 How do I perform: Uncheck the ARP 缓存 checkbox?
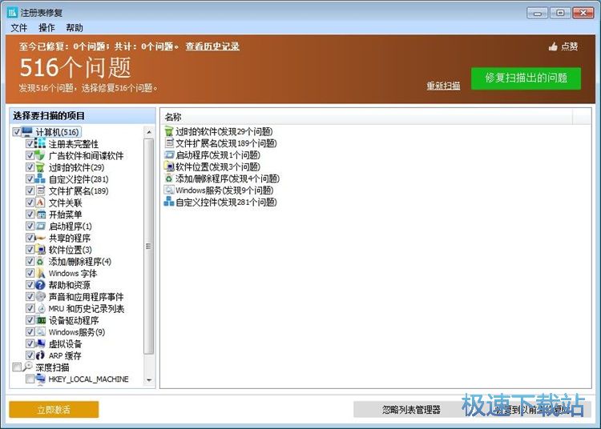30,355
